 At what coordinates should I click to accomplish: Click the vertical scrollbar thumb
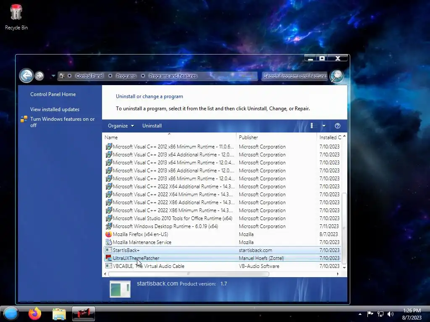pyautogui.click(x=344, y=228)
